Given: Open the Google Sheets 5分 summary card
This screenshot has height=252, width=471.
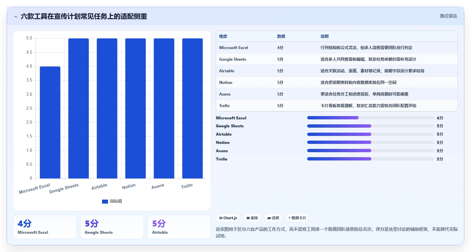Looking at the screenshot, I should click(x=112, y=227).
